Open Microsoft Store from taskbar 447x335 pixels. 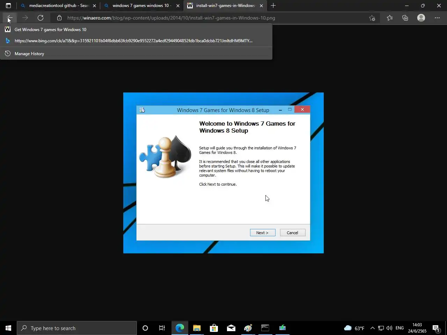[214, 328]
